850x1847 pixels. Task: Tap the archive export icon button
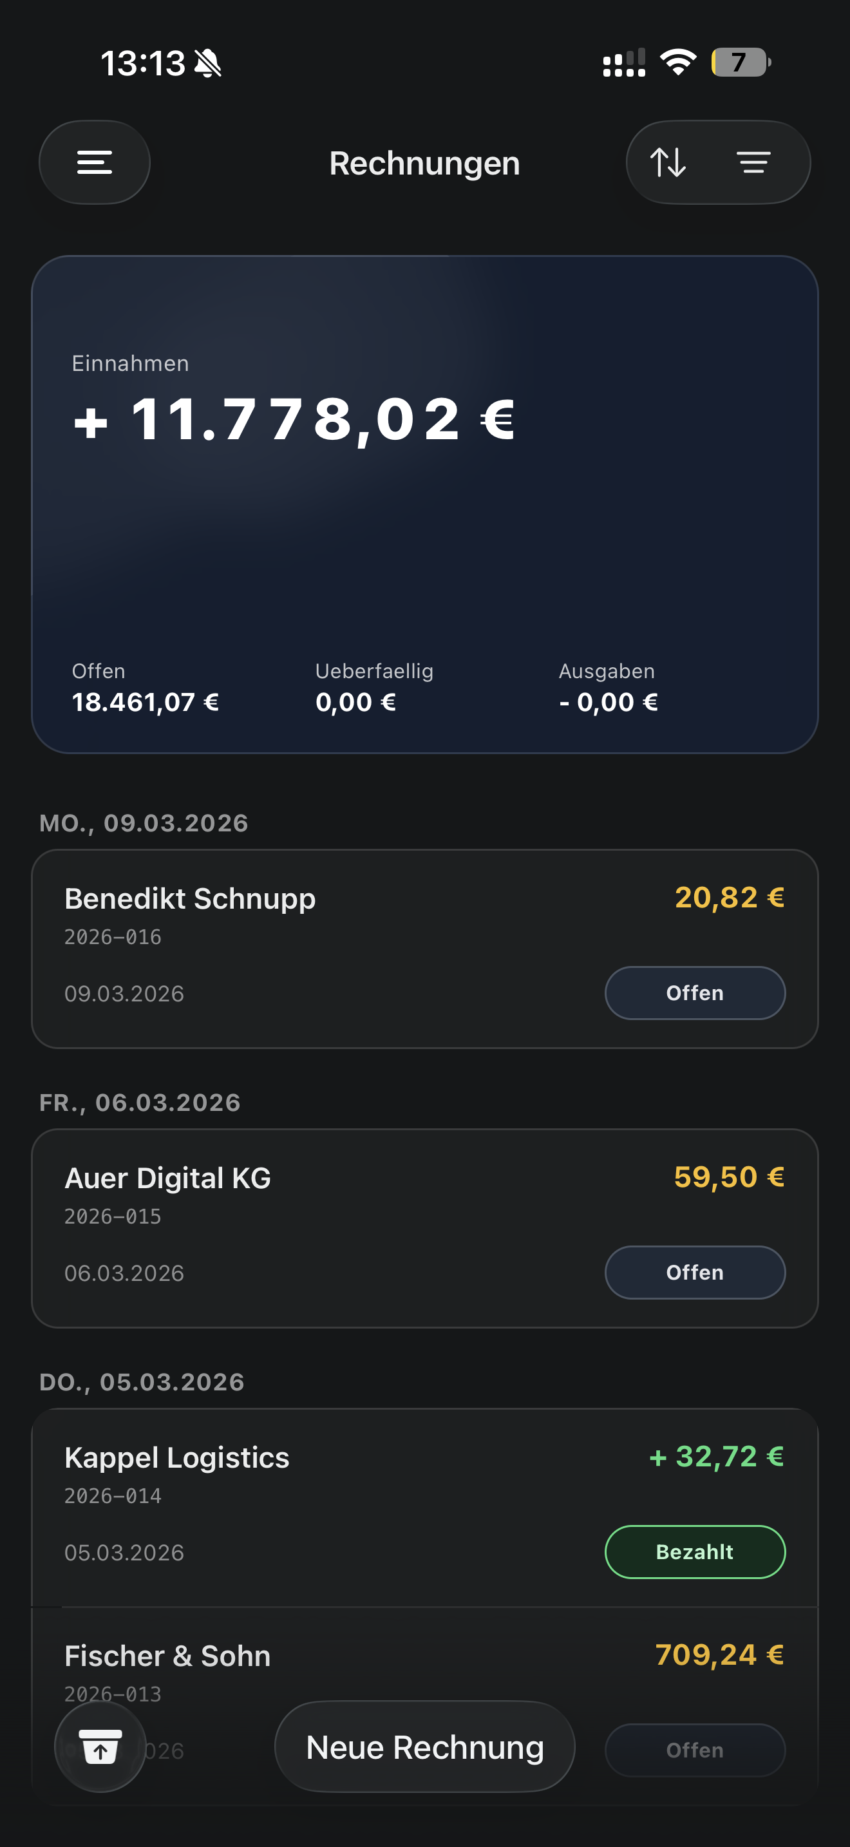tap(100, 1747)
